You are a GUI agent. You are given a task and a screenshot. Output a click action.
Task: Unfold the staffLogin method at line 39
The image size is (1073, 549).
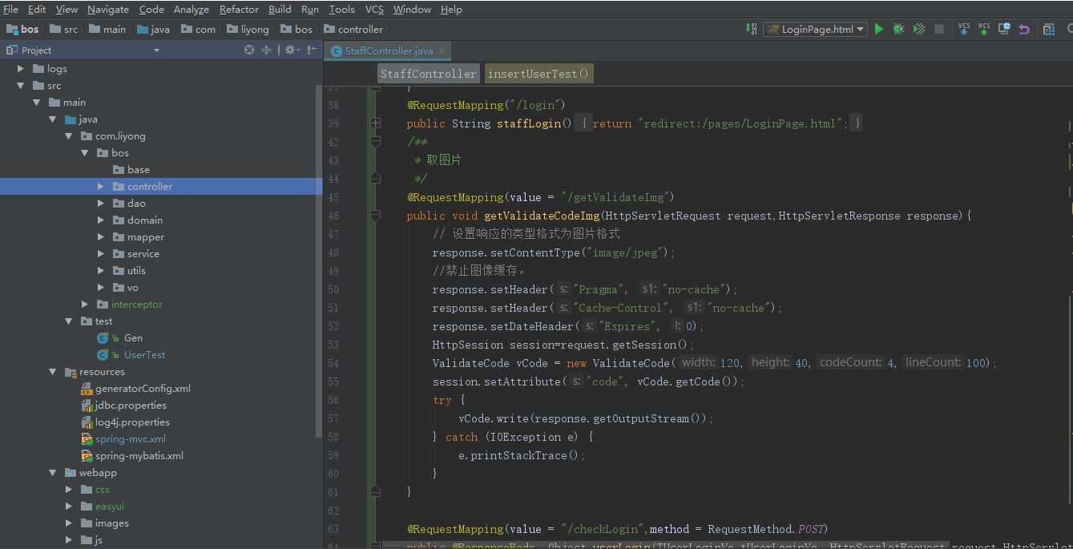click(x=375, y=123)
